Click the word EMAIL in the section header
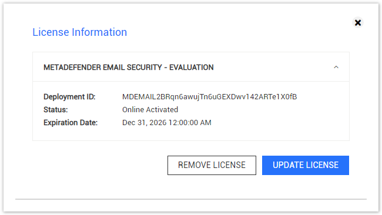The height and width of the screenshot is (215, 382). [x=114, y=67]
